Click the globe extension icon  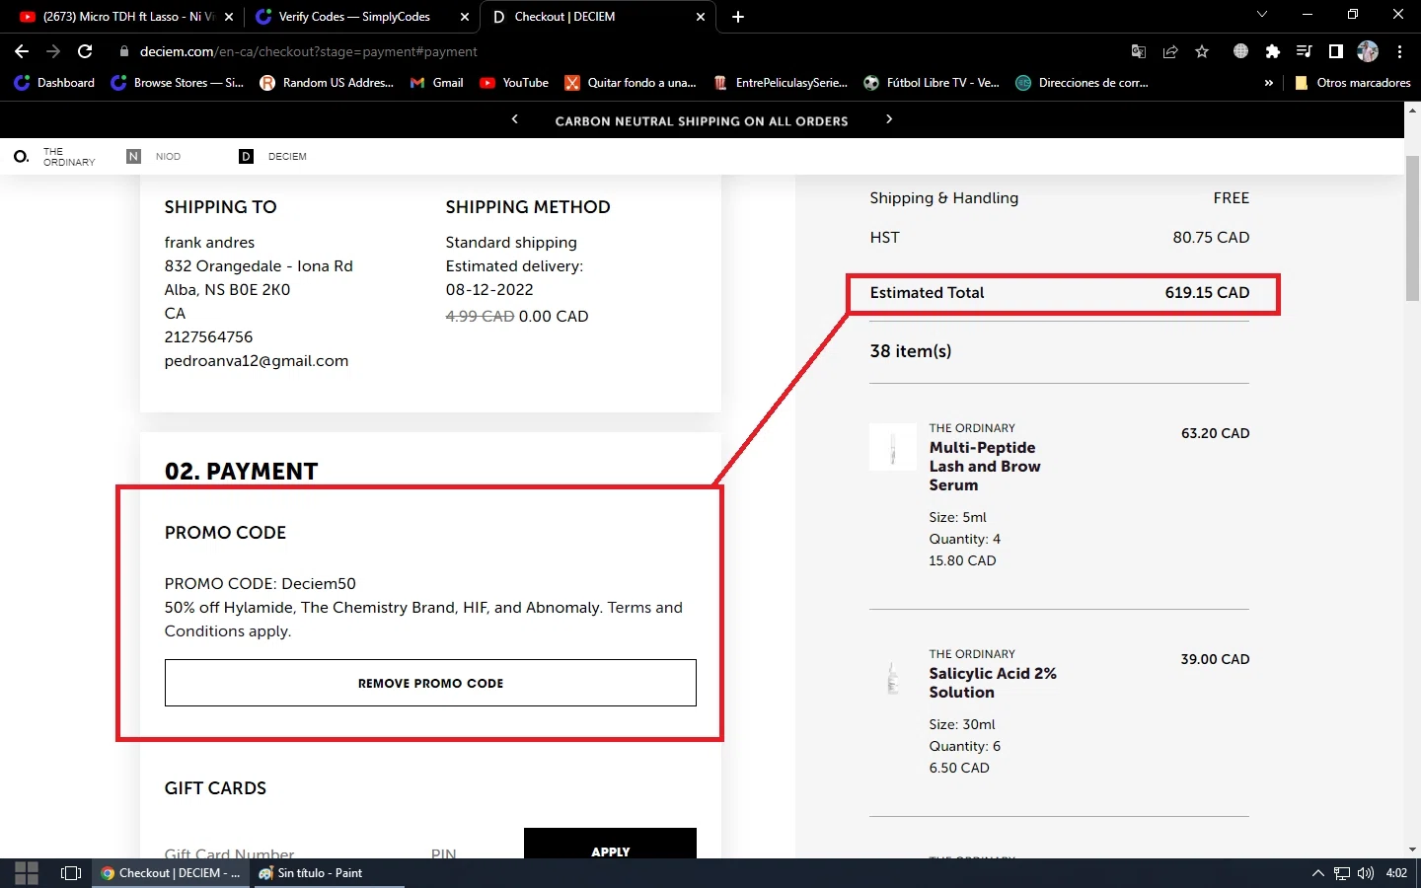pos(1241,51)
